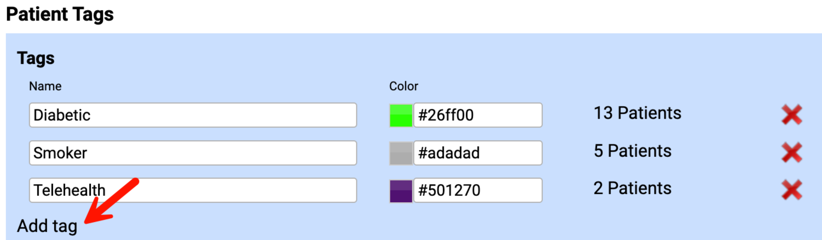Image resolution: width=822 pixels, height=240 pixels.
Task: View the 13 Patients count for Diabetic
Action: tap(638, 113)
